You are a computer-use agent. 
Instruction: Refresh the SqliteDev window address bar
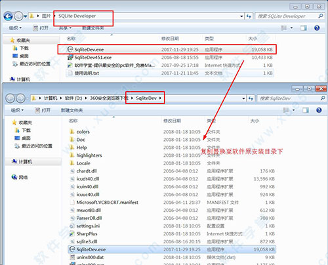point(251,98)
